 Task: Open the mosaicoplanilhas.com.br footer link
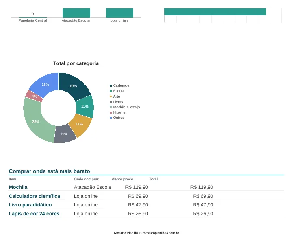click(161, 233)
